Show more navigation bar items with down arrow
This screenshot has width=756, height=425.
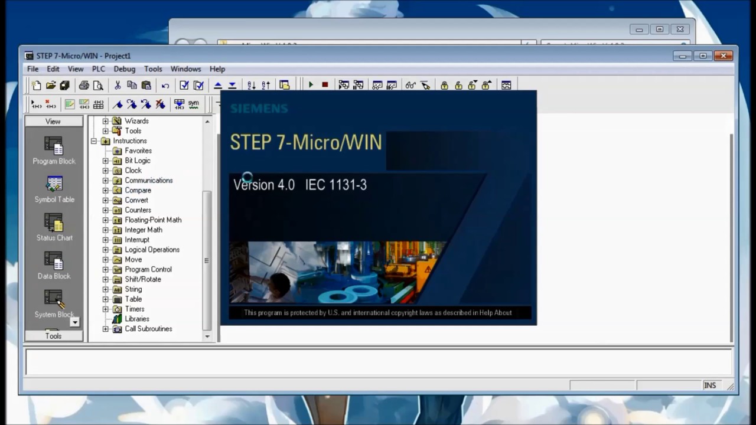74,322
